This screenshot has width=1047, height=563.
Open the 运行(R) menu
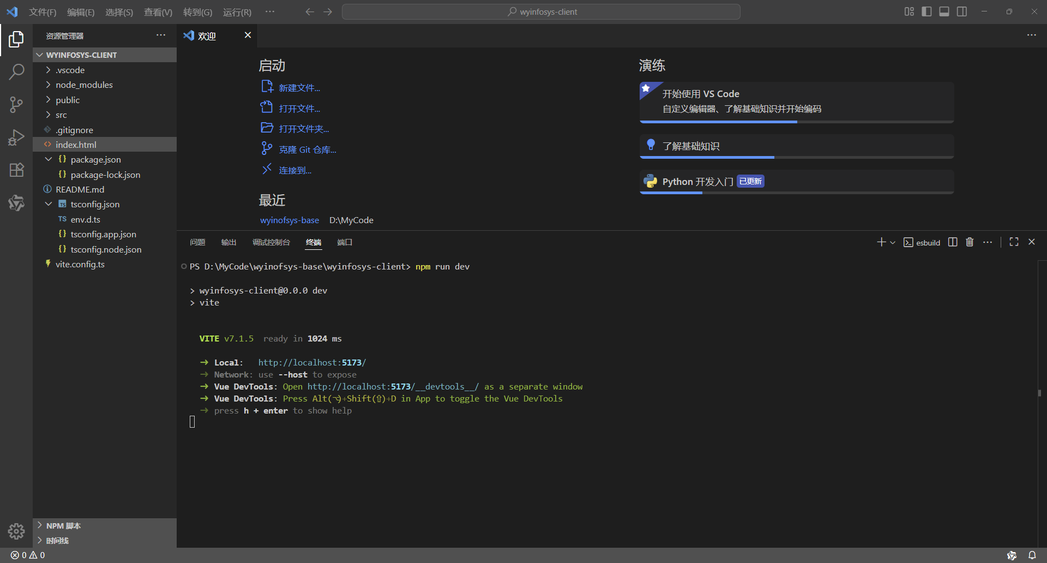[x=237, y=12]
